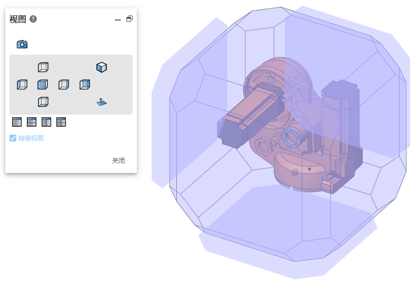The image size is (419, 285).
Task: Switch to the top view cube
Action: pos(43,67)
